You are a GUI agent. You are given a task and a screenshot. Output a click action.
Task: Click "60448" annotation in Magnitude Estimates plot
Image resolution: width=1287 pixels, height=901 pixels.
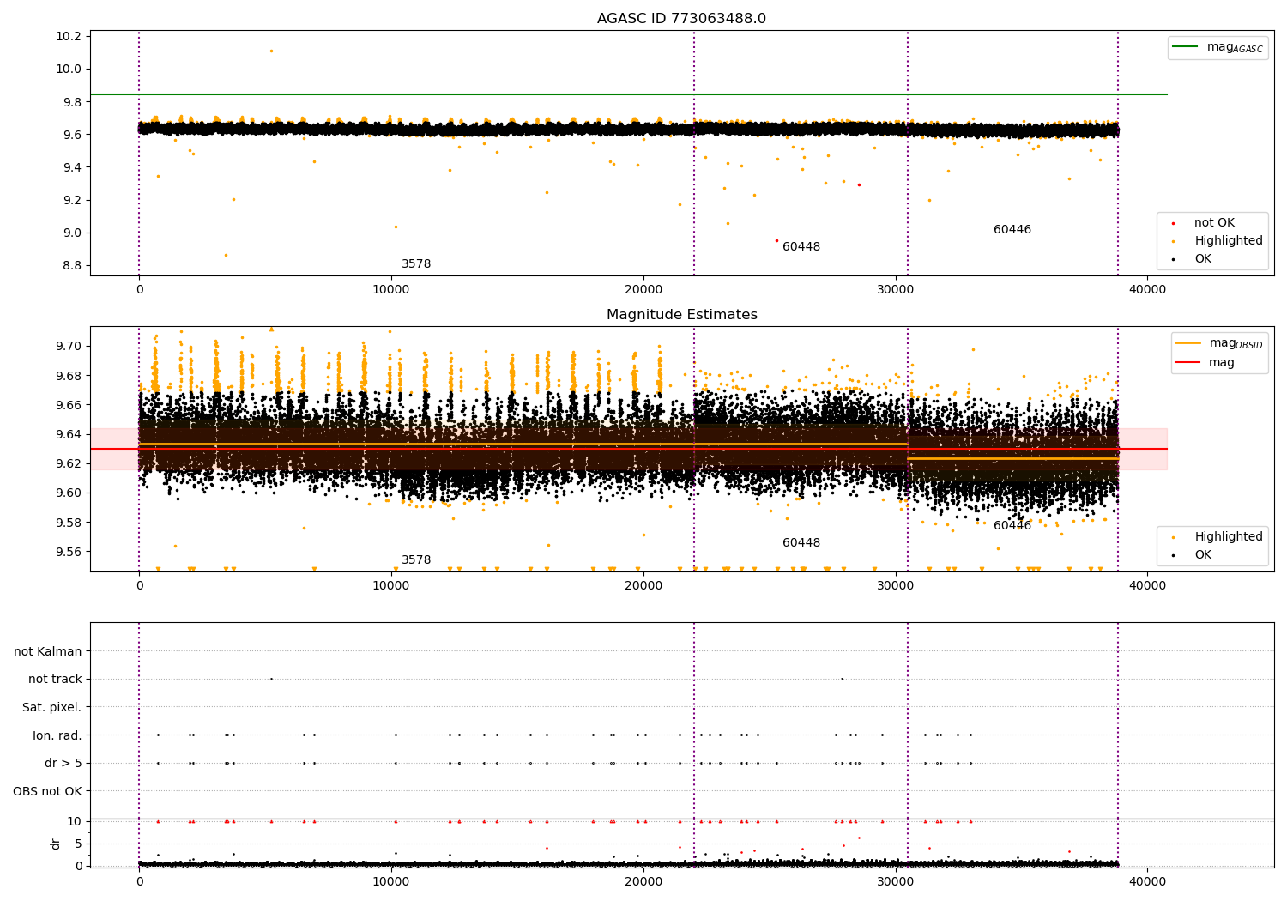tap(801, 543)
